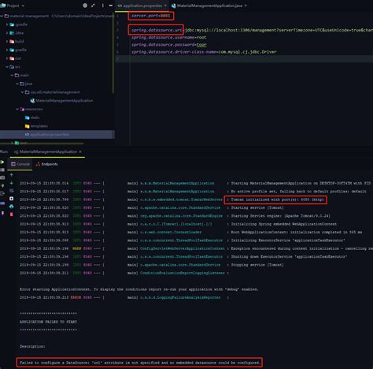Collapse the java folder arrow

tap(17, 84)
